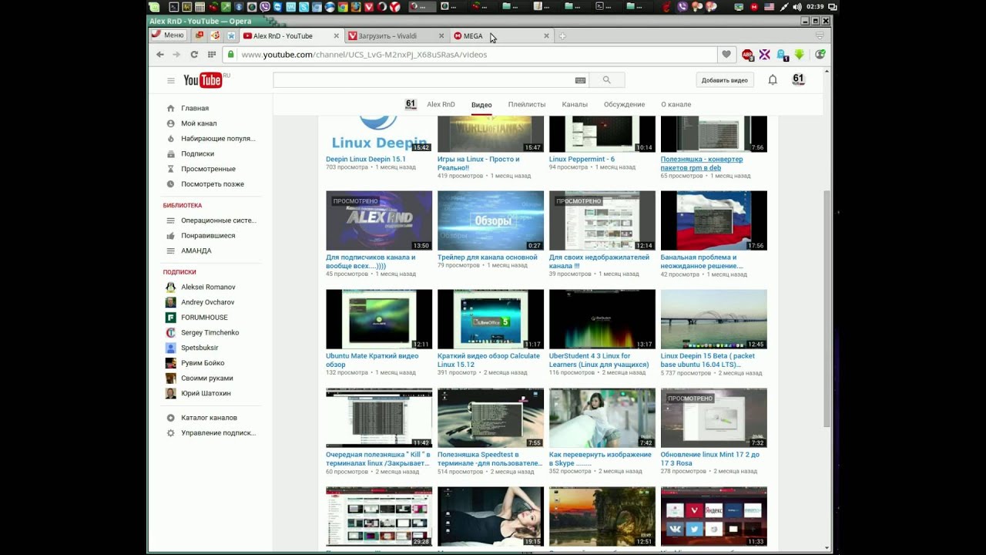986x555 pixels.
Task: Open Speed Dial grid icon
Action: pos(212,55)
